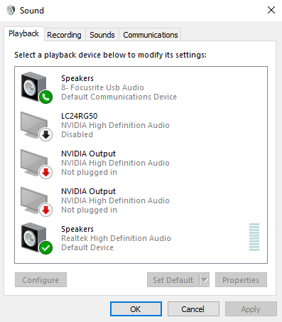Close the Sound dialog window
The width and height of the screenshot is (282, 322).
point(271,10)
